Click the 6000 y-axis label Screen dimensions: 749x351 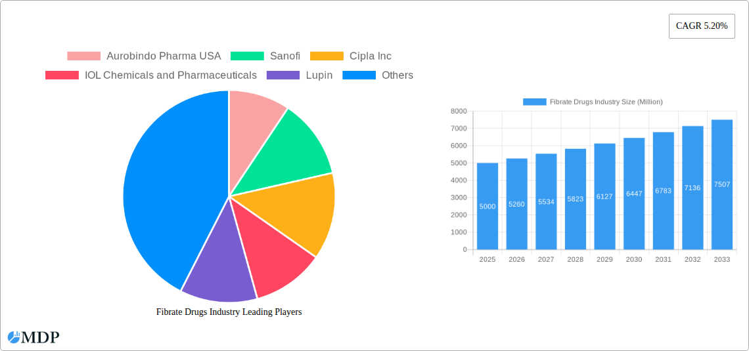pos(459,146)
